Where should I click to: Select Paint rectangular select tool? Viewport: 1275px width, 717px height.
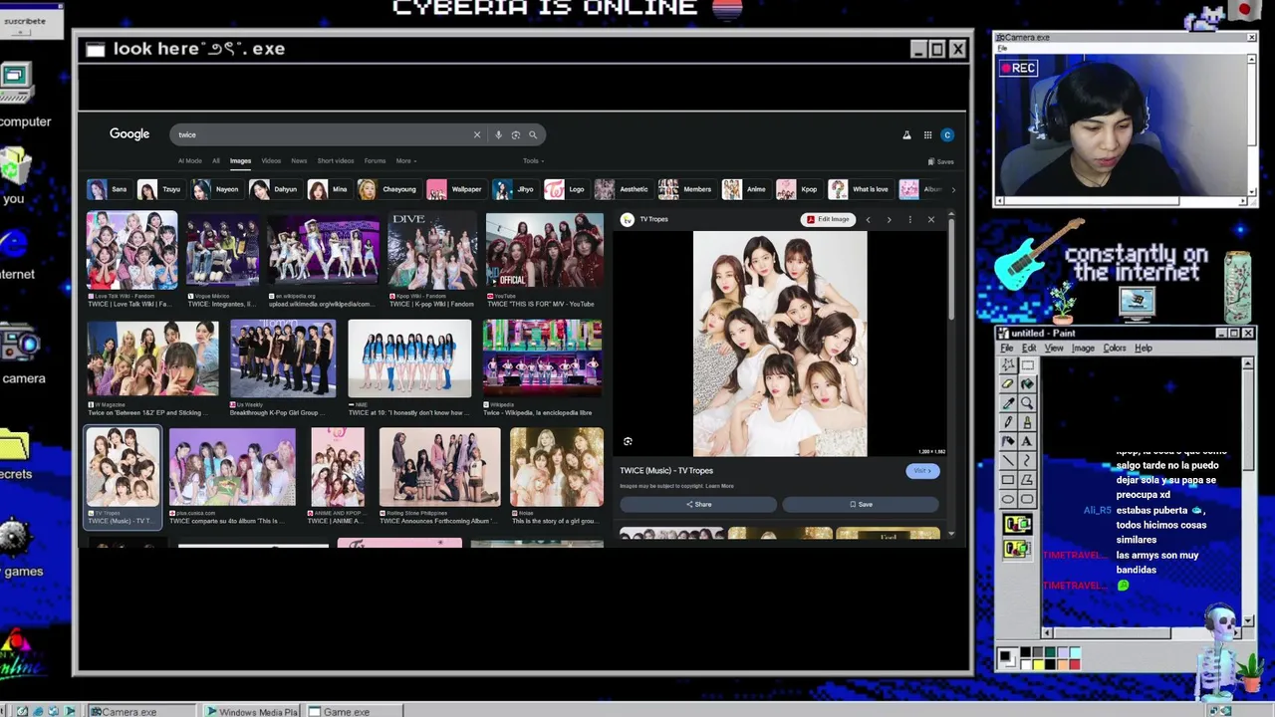click(x=1027, y=365)
